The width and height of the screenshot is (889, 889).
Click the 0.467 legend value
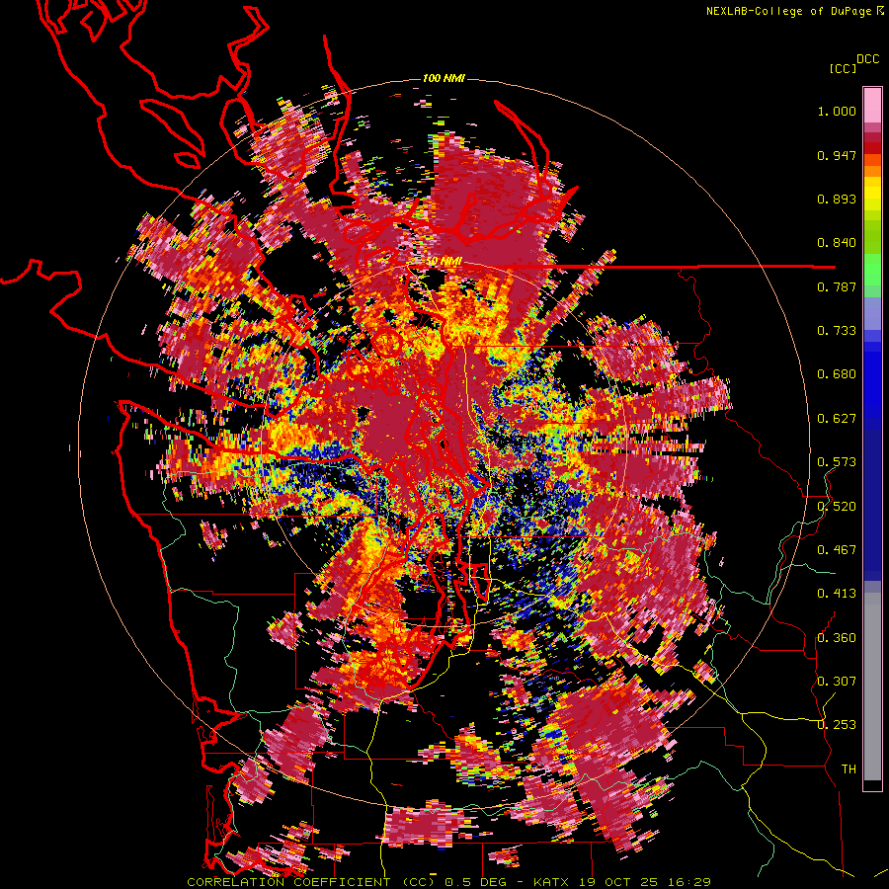pyautogui.click(x=837, y=550)
